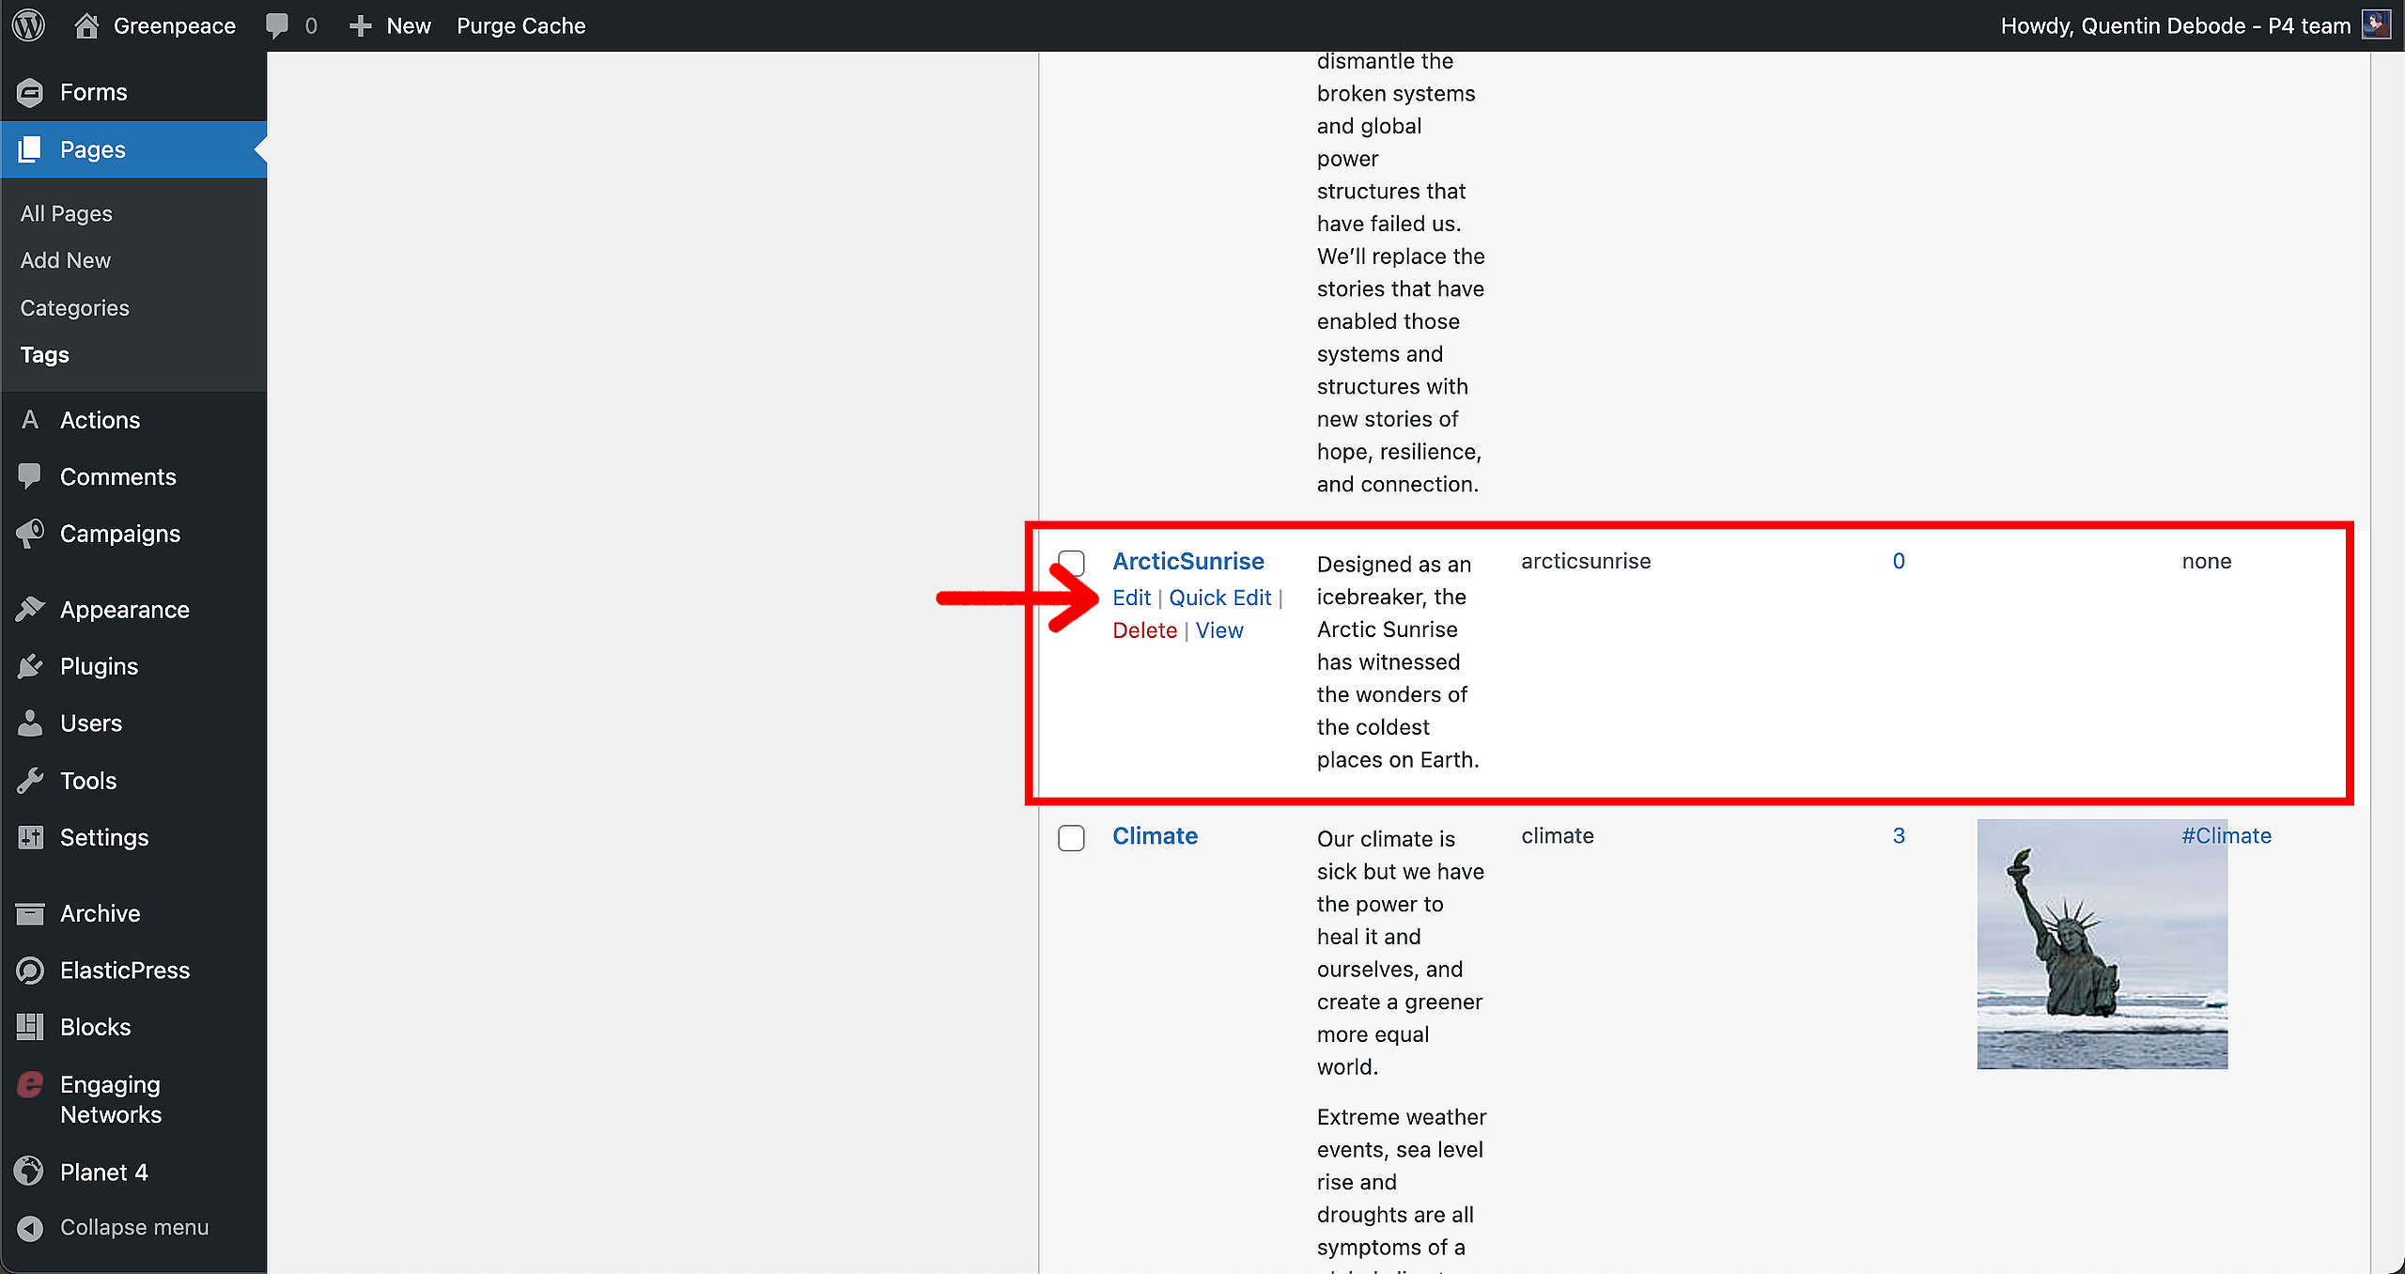The width and height of the screenshot is (2405, 1274).
Task: Select Add New under Pages
Action: coord(66,260)
